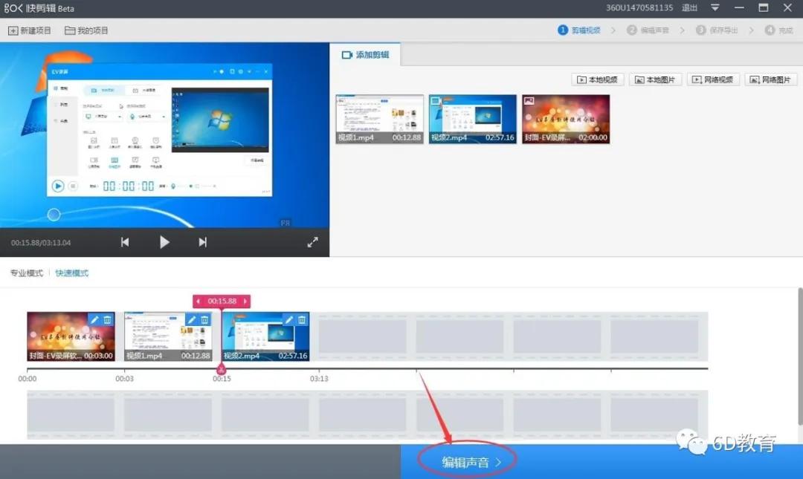Select the 添加剪辑 tab
803x479 pixels.
coord(365,55)
